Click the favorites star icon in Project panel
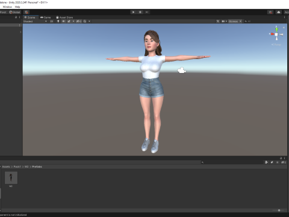This screenshot has height=217, width=289. click(x=278, y=162)
